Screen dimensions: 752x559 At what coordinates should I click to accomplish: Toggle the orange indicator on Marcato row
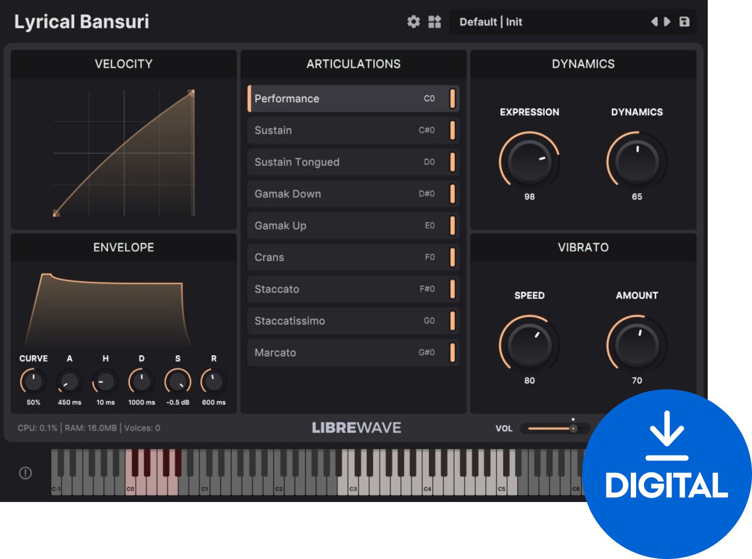tap(453, 353)
